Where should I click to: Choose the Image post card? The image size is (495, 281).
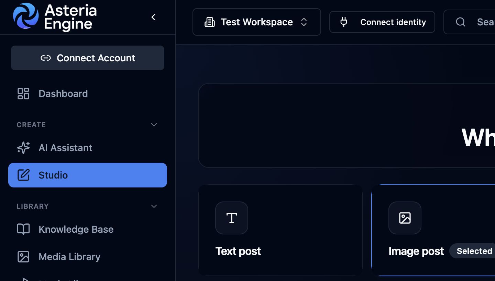click(x=433, y=230)
